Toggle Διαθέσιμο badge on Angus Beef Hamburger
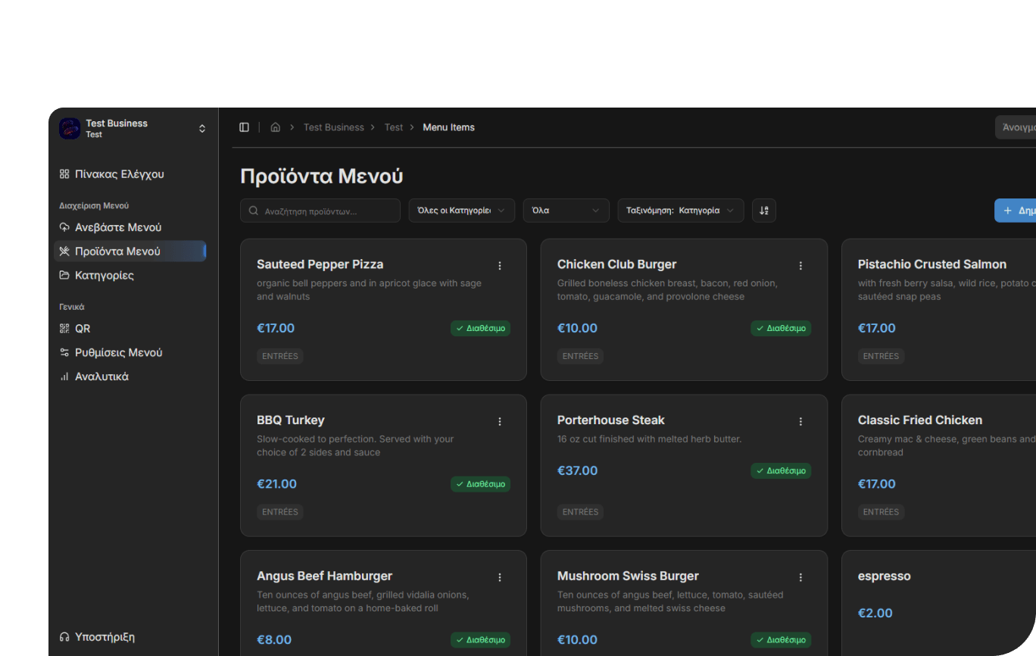 click(480, 640)
